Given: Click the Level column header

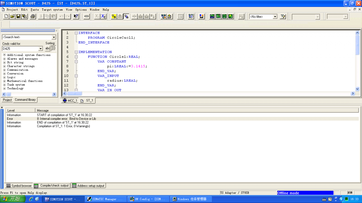Looking at the screenshot, I should pos(21,111).
